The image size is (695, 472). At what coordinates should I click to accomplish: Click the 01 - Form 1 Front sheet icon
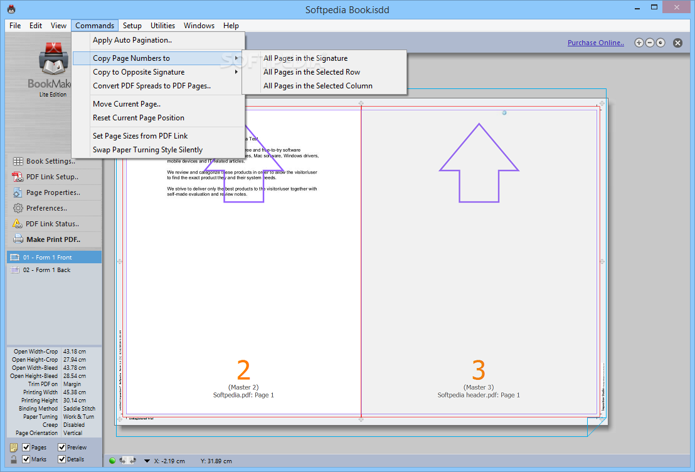coord(14,257)
